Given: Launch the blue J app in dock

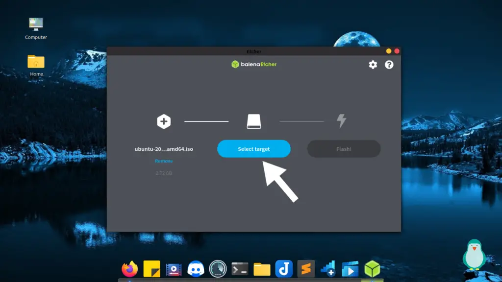Looking at the screenshot, I should click(284, 269).
